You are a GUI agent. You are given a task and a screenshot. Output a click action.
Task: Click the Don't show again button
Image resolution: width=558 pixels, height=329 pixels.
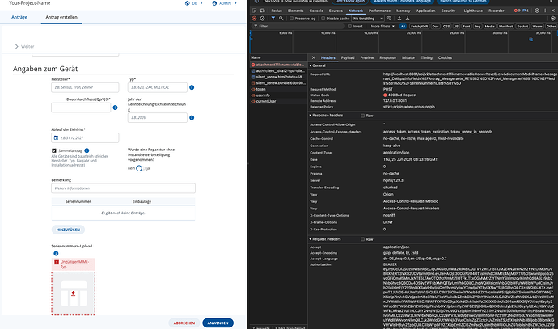tap(350, 2)
